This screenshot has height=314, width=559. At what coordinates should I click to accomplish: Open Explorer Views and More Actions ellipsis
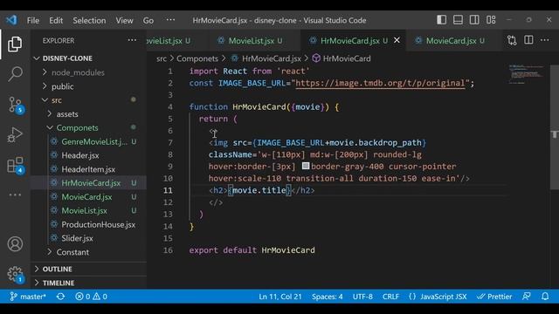pyautogui.click(x=132, y=40)
